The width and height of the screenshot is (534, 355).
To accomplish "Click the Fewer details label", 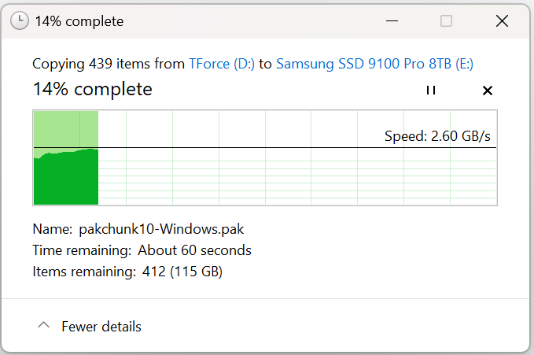I will tap(101, 327).
